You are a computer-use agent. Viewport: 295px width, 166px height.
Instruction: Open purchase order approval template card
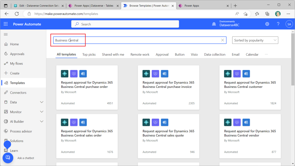[87, 88]
